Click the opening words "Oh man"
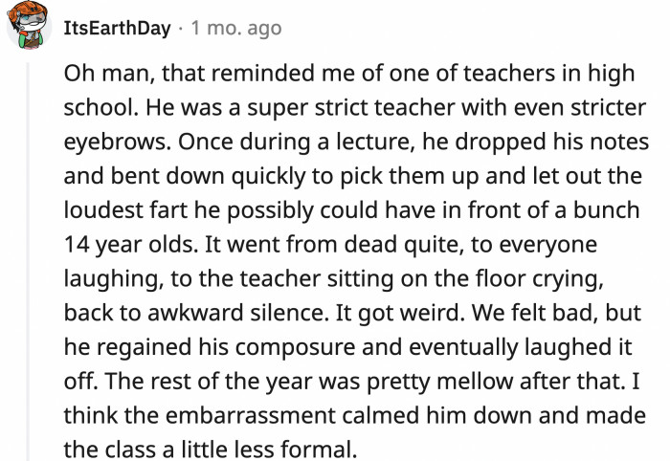The width and height of the screenshot is (670, 461). click(x=98, y=73)
